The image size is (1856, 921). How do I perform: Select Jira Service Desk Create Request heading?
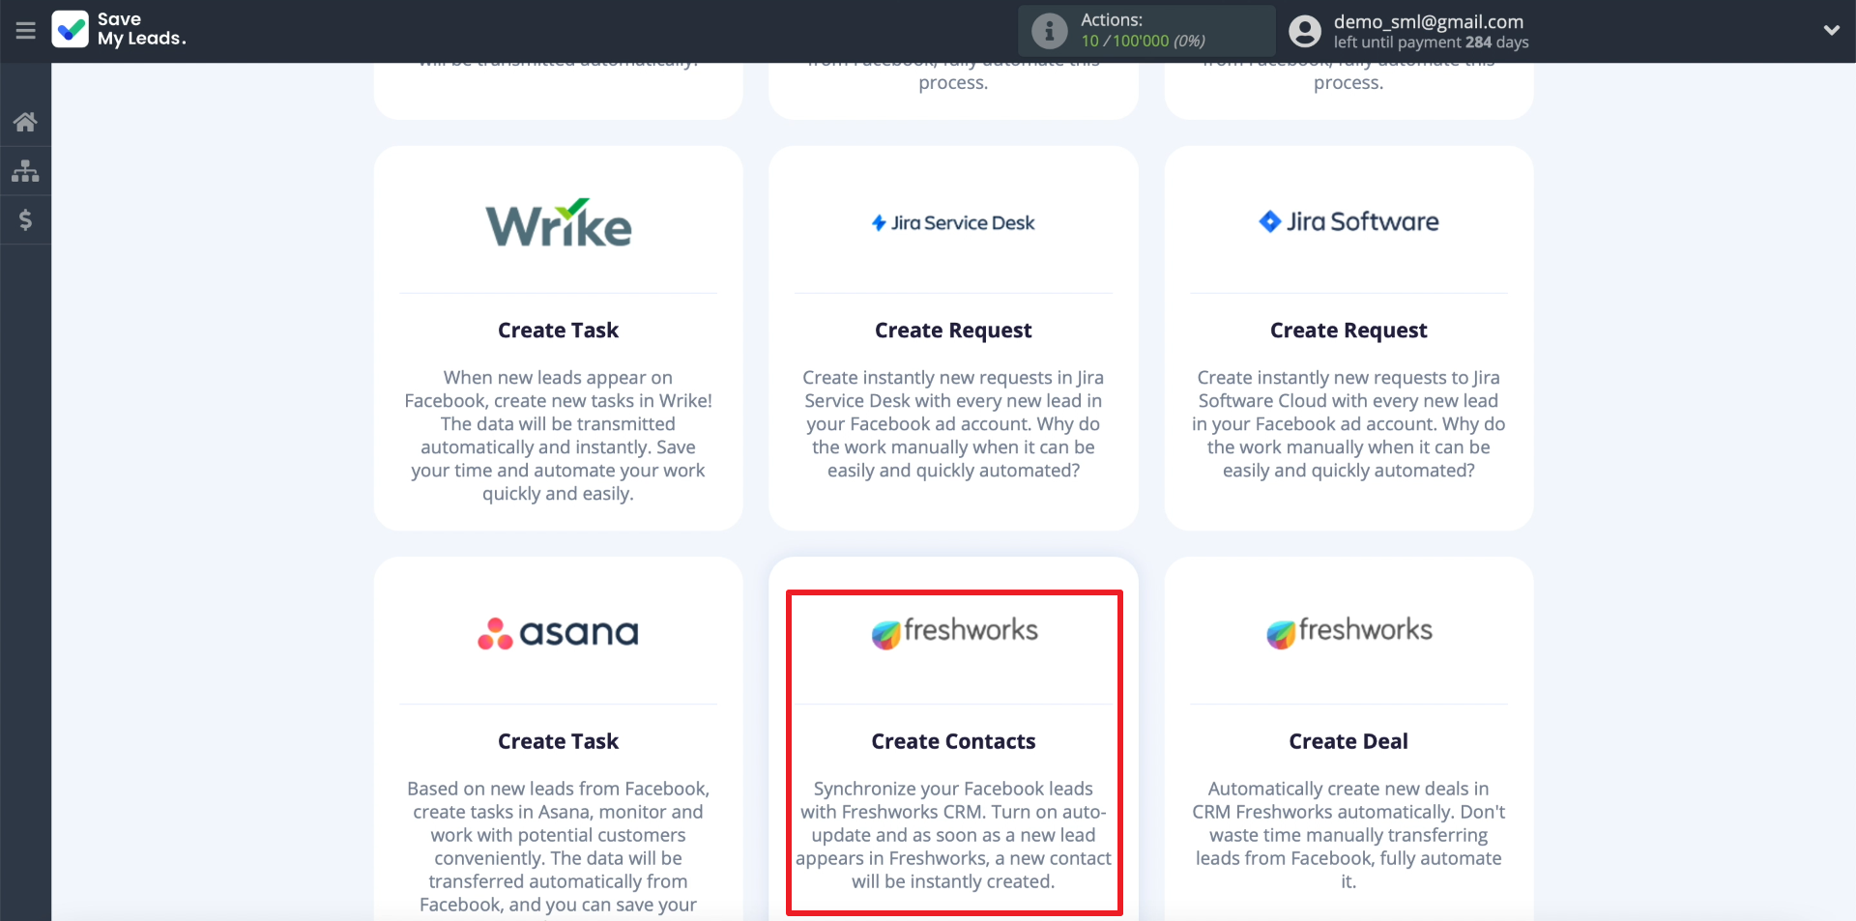click(x=953, y=331)
